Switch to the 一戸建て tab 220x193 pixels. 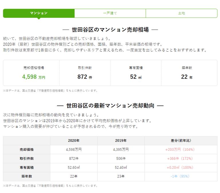110,13
